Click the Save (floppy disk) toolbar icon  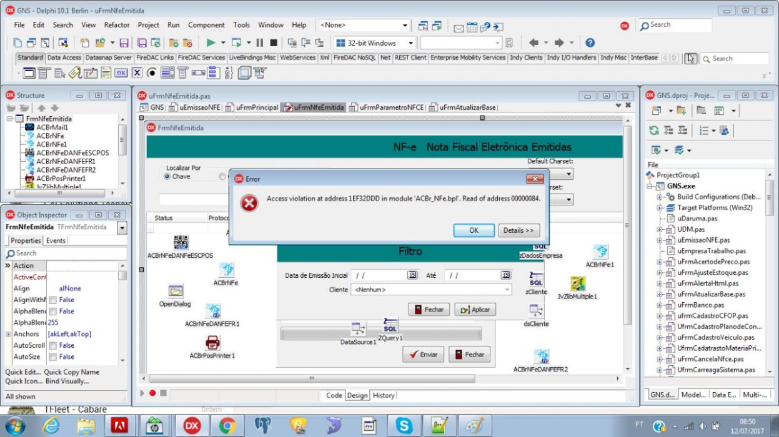coord(124,43)
